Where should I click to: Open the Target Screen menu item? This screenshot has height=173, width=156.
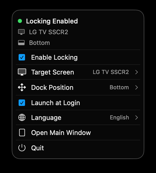[x=53, y=72]
